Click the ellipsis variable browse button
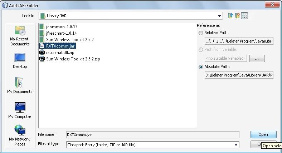This screenshot has width=282, height=153. click(x=257, y=58)
